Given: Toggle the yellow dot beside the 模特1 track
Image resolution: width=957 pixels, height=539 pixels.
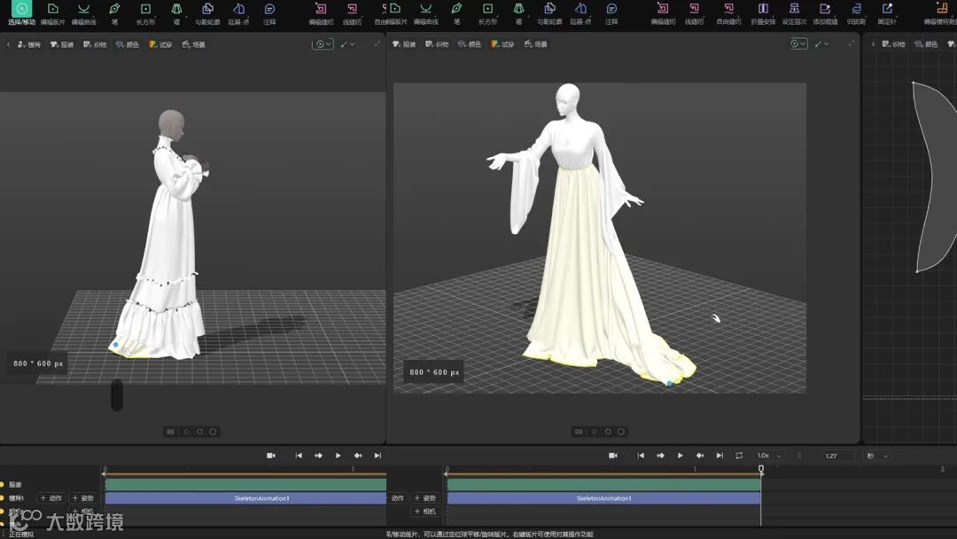Looking at the screenshot, I should [3, 498].
